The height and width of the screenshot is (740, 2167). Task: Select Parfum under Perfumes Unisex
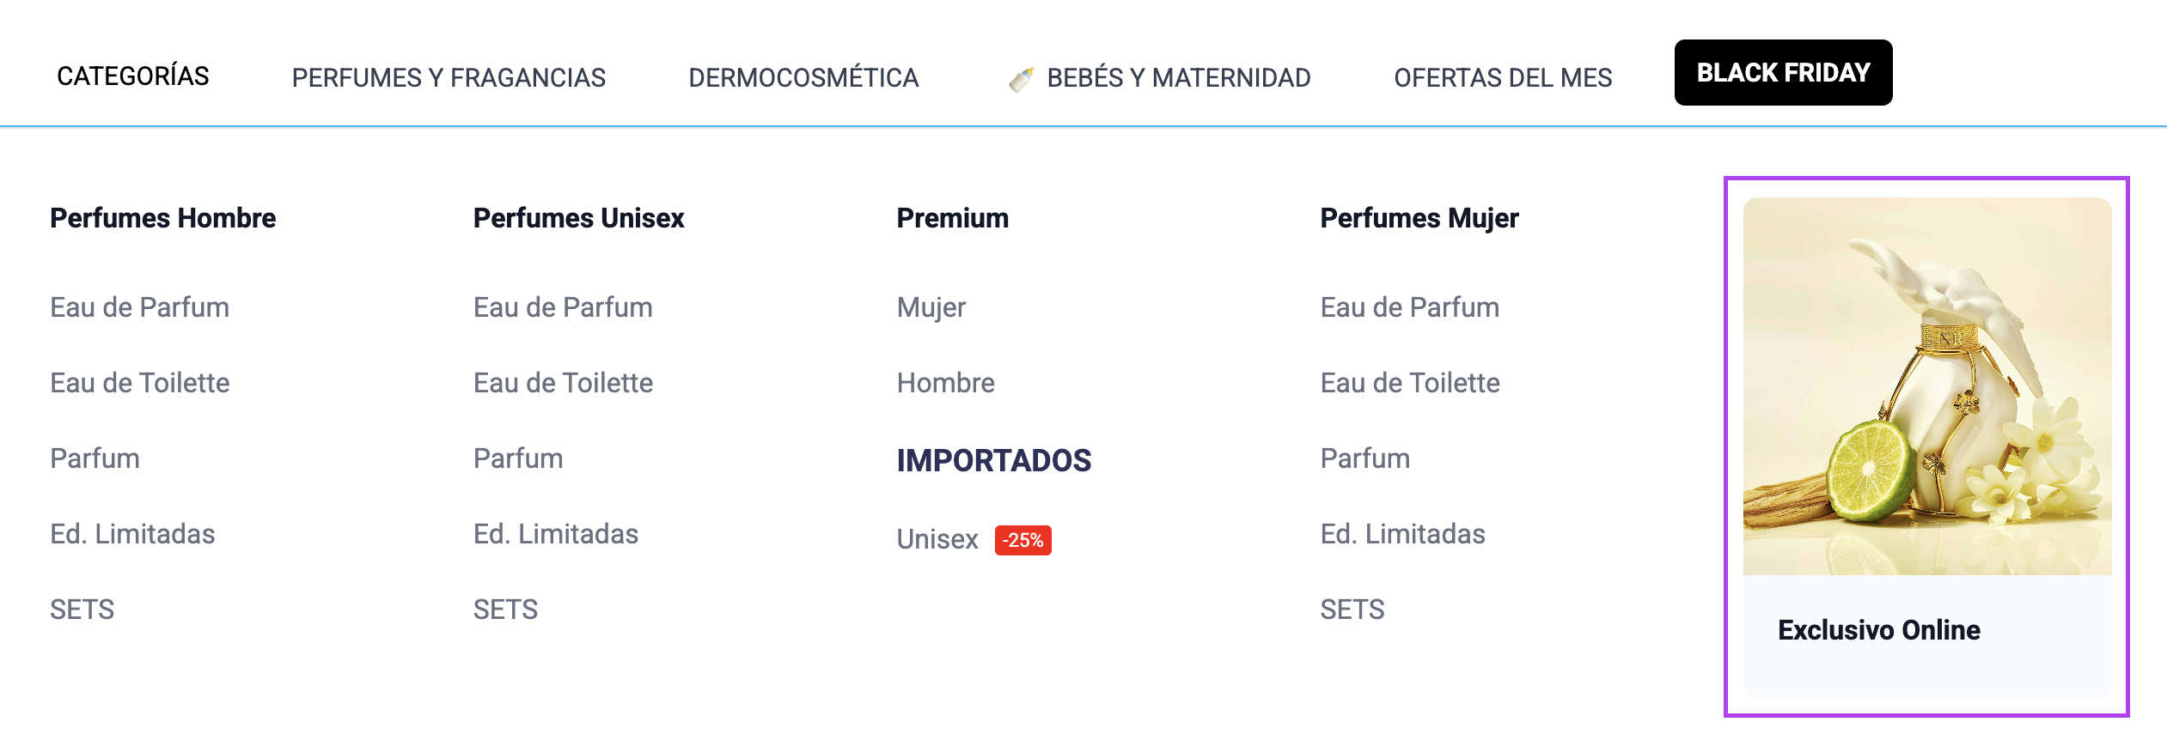[518, 458]
